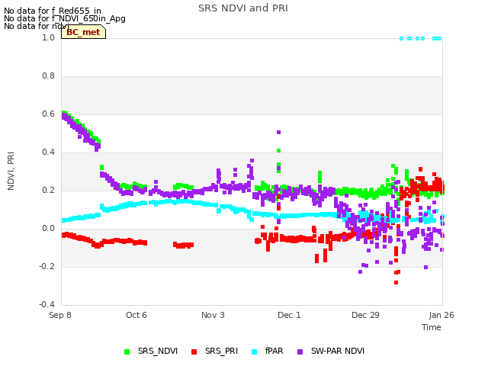This screenshot has width=488, height=366.
Task: Click the NDVI, PRI y-axis title
Action: click(11, 171)
